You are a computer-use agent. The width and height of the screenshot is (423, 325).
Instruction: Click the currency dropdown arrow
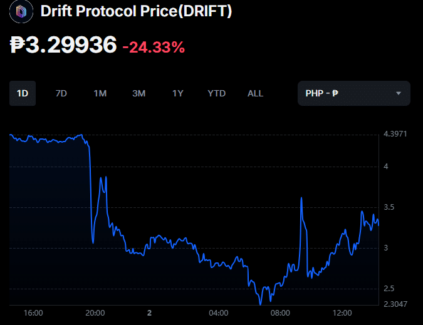[x=399, y=93]
